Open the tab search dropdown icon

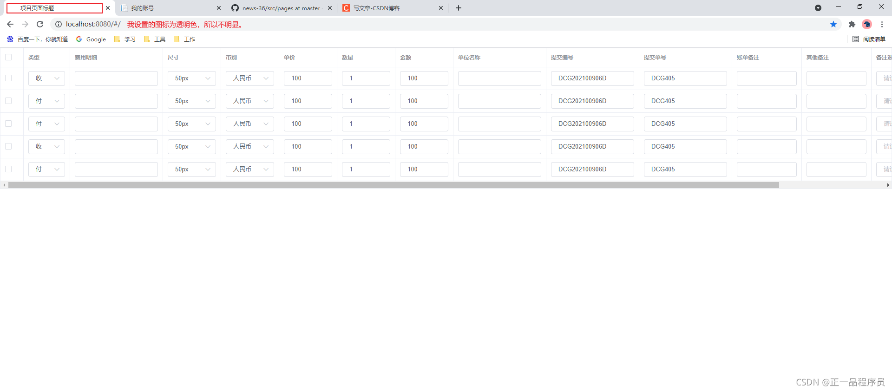[x=818, y=8]
